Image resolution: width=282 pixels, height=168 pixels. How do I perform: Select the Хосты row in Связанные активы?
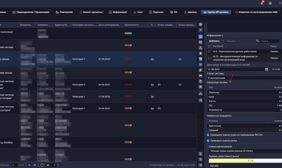tap(245, 101)
